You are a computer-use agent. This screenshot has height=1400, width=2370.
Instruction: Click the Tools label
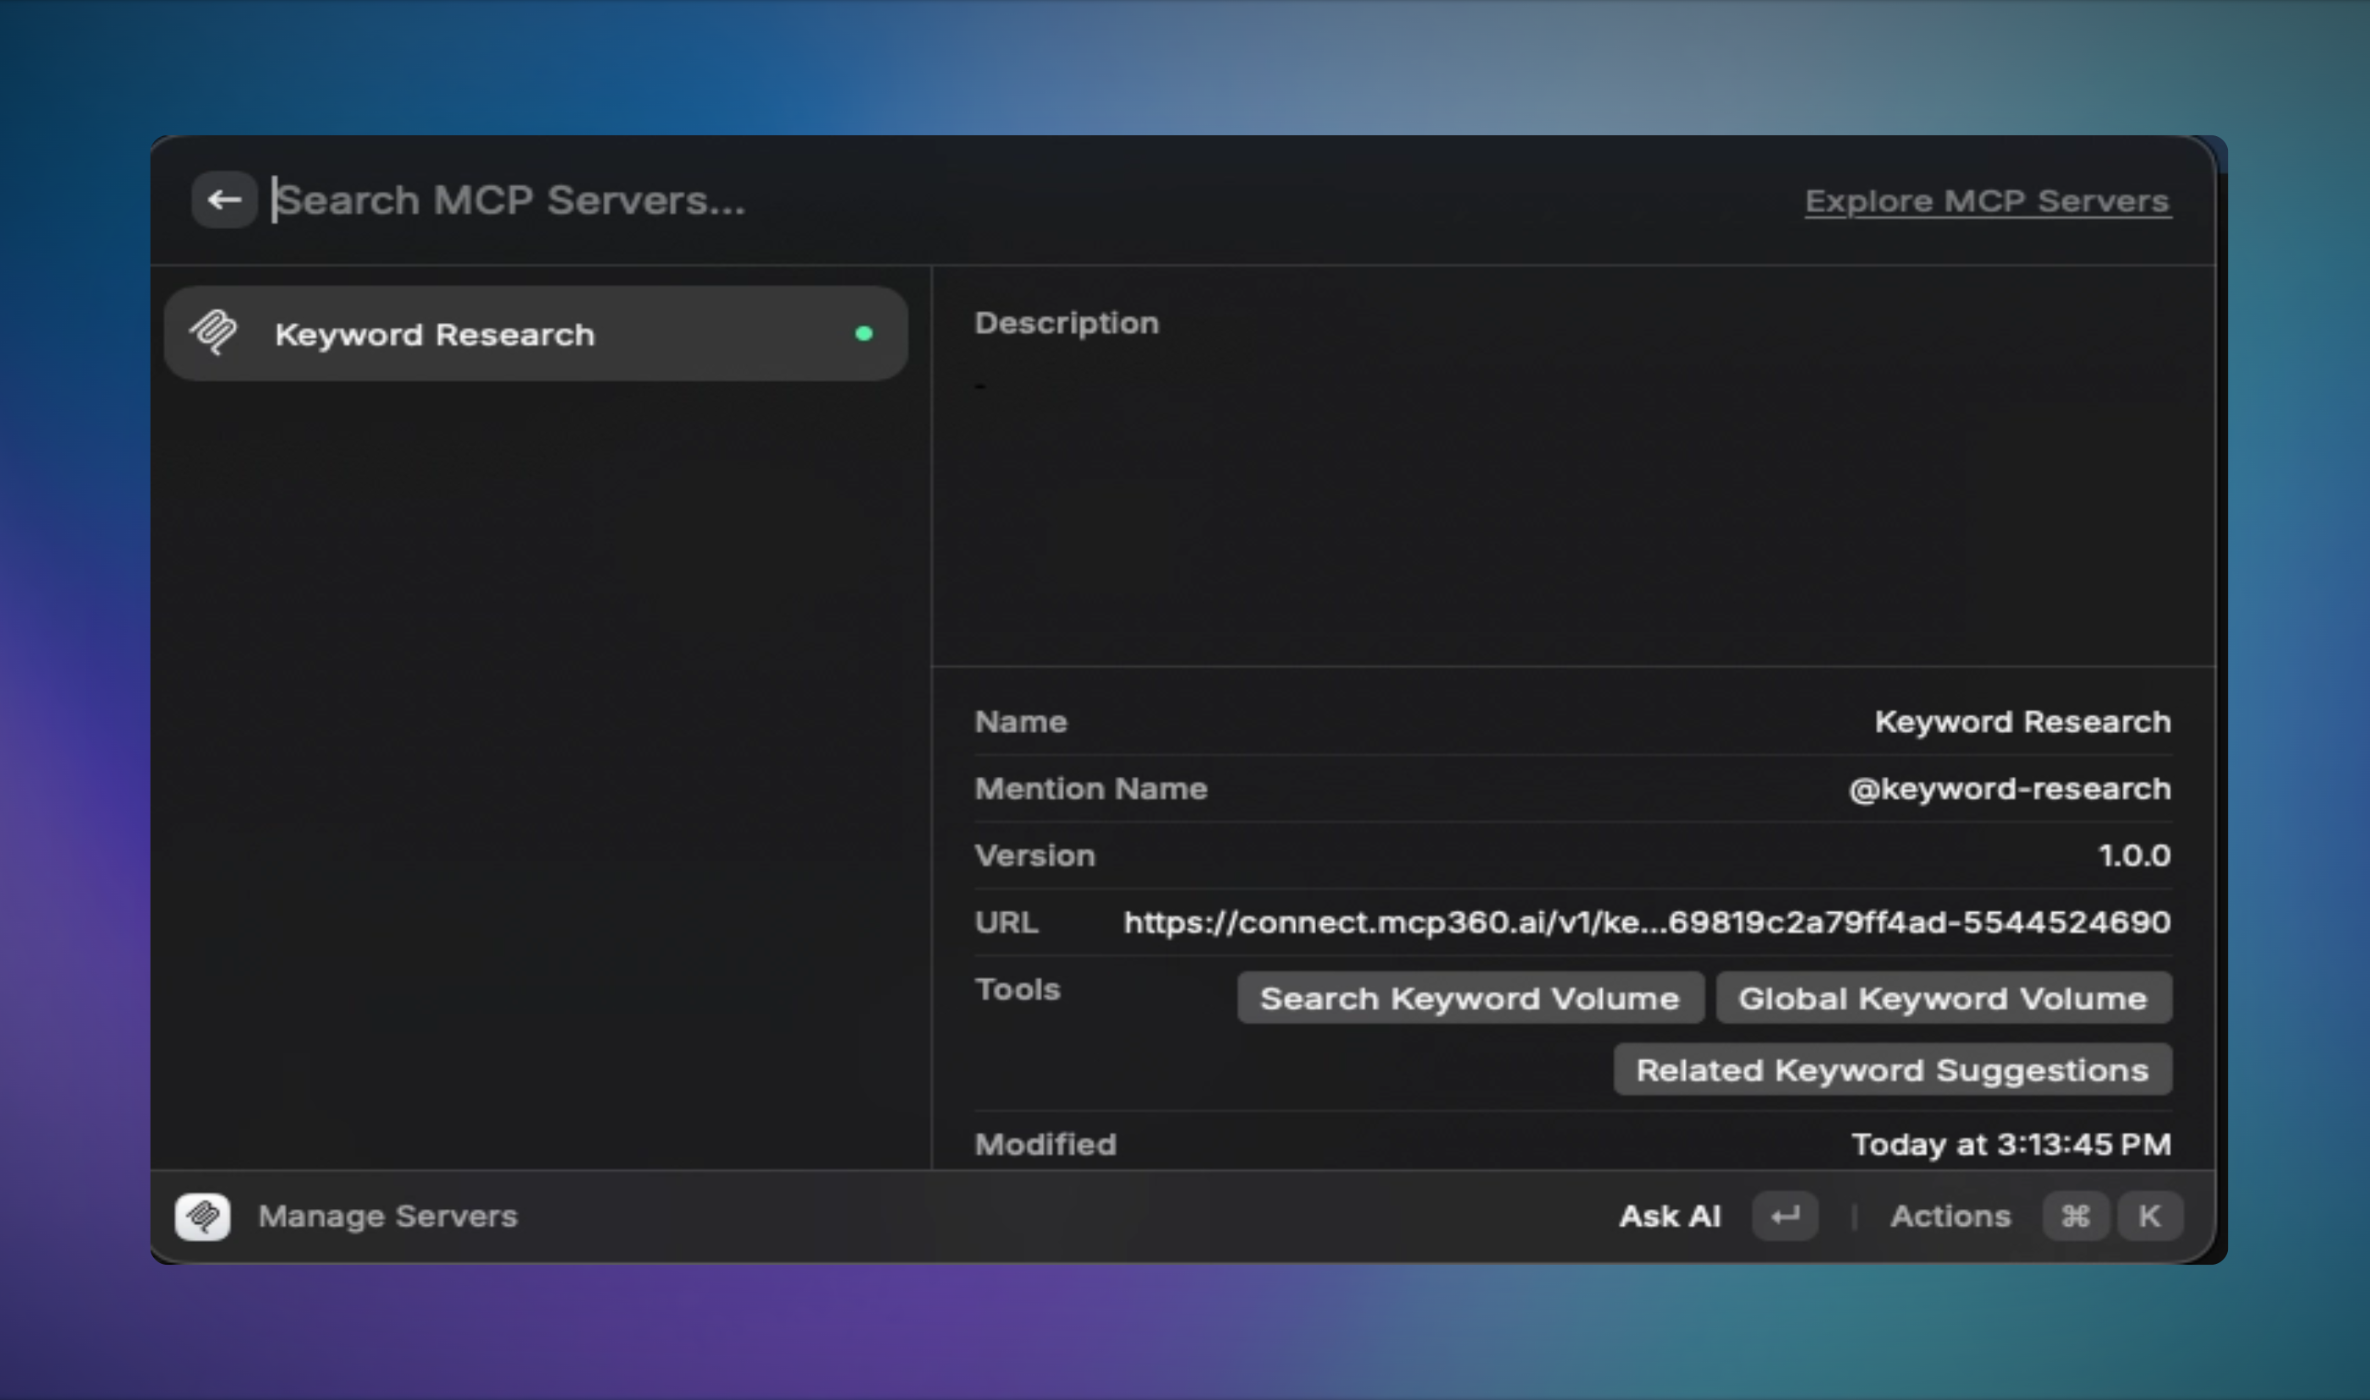click(1018, 990)
